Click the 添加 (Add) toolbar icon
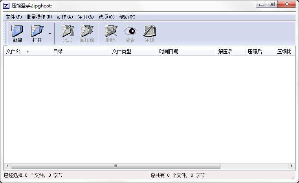299x183 pixels. point(68,31)
